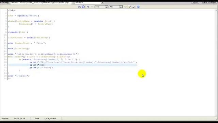218x123 pixels.
Task: Click the faded icon after the language dropdown
Action: (125, 7)
